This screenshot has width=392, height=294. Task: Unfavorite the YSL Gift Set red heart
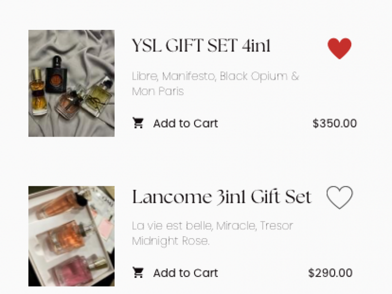[340, 49]
